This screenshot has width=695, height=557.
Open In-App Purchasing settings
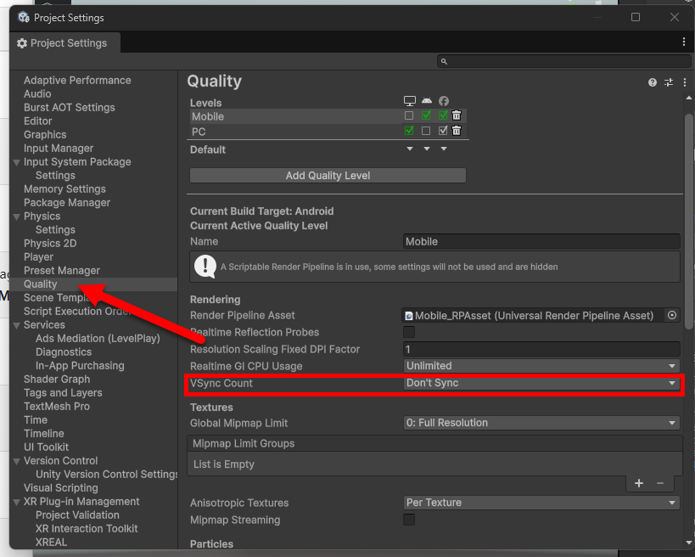click(80, 365)
